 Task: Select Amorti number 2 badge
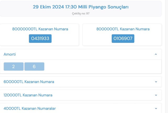(x=14, y=67)
